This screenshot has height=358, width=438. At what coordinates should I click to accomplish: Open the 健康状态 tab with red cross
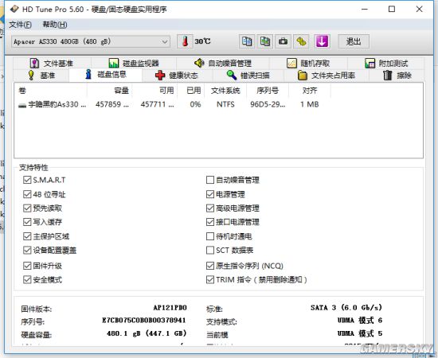177,76
